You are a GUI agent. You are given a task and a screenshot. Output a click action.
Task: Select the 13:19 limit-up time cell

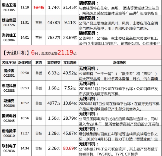pyautogui.click(x=25, y=7)
